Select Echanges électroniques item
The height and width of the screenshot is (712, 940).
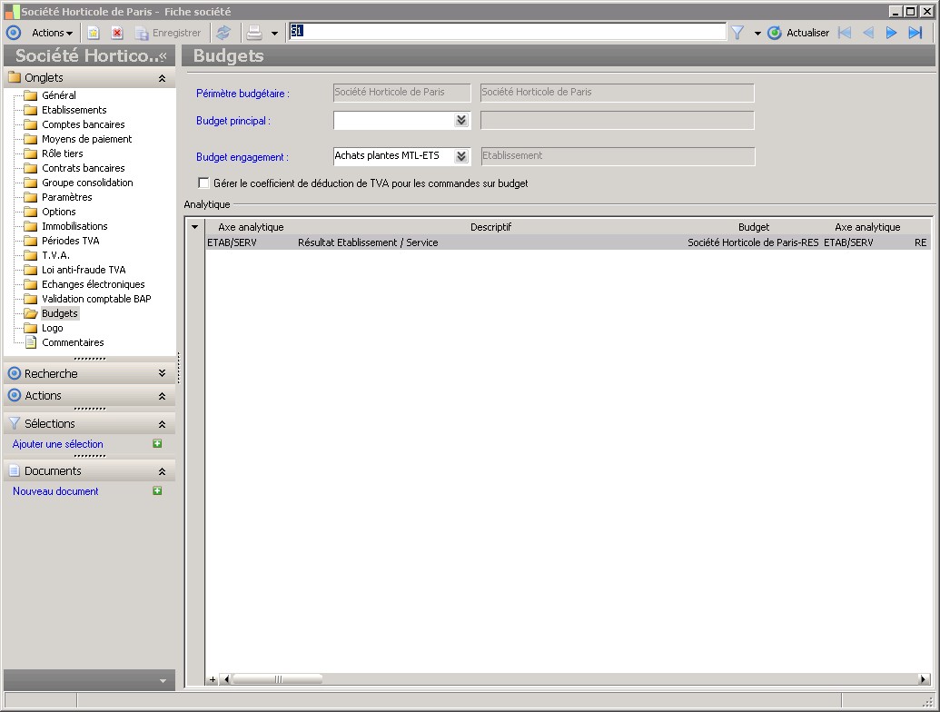pos(94,284)
